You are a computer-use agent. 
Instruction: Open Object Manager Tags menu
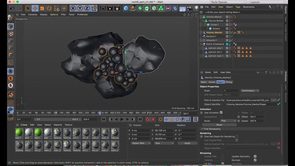pyautogui.click(x=238, y=7)
